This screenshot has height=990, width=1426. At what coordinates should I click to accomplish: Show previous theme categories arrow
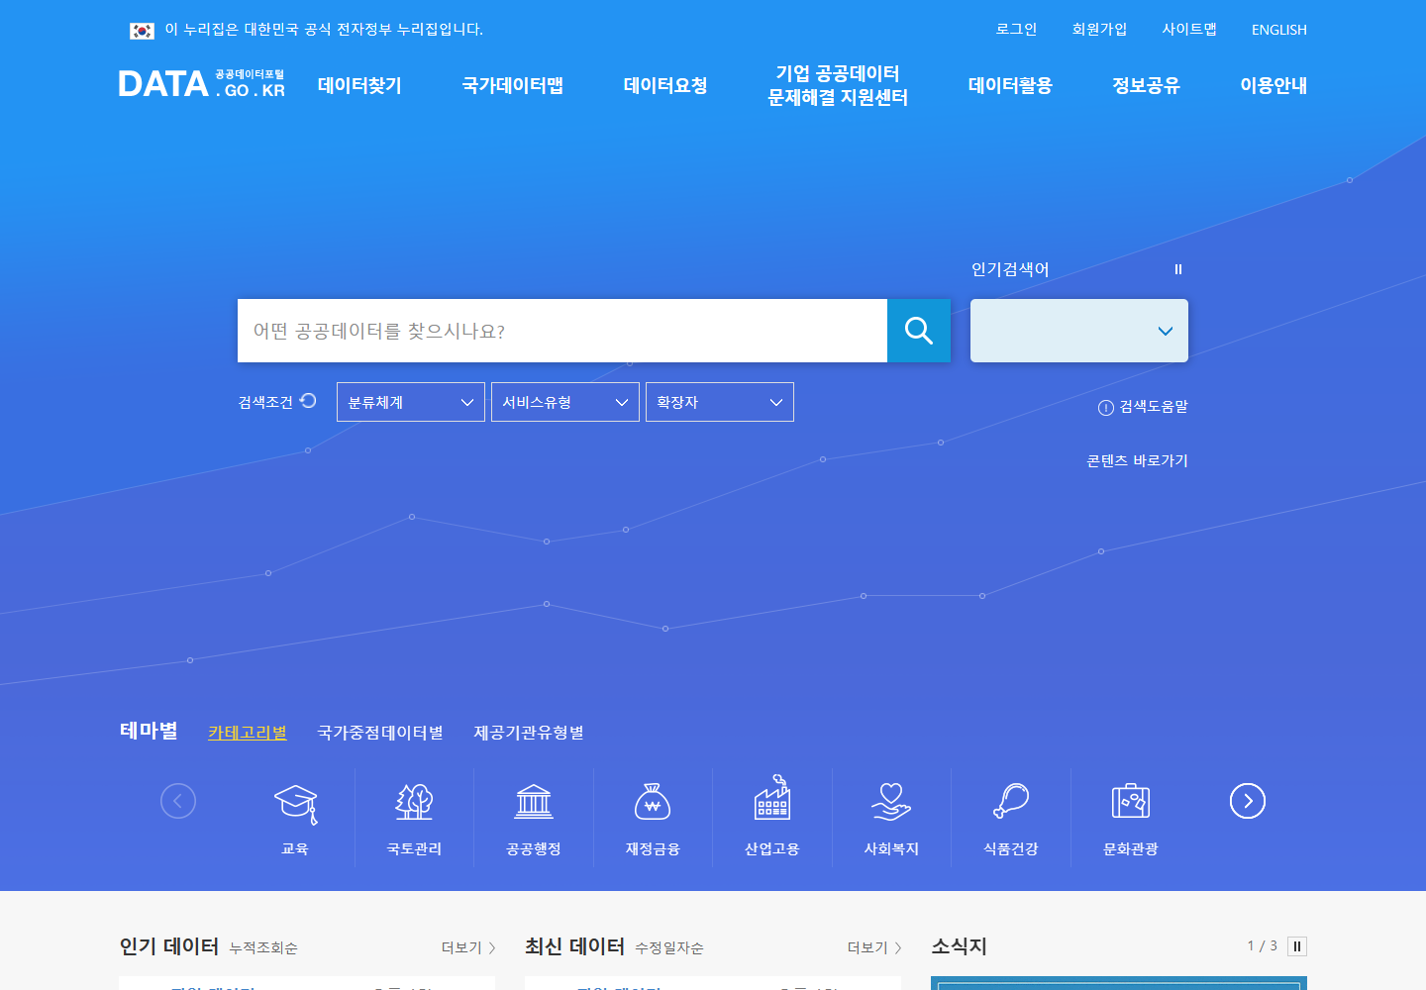tap(178, 801)
